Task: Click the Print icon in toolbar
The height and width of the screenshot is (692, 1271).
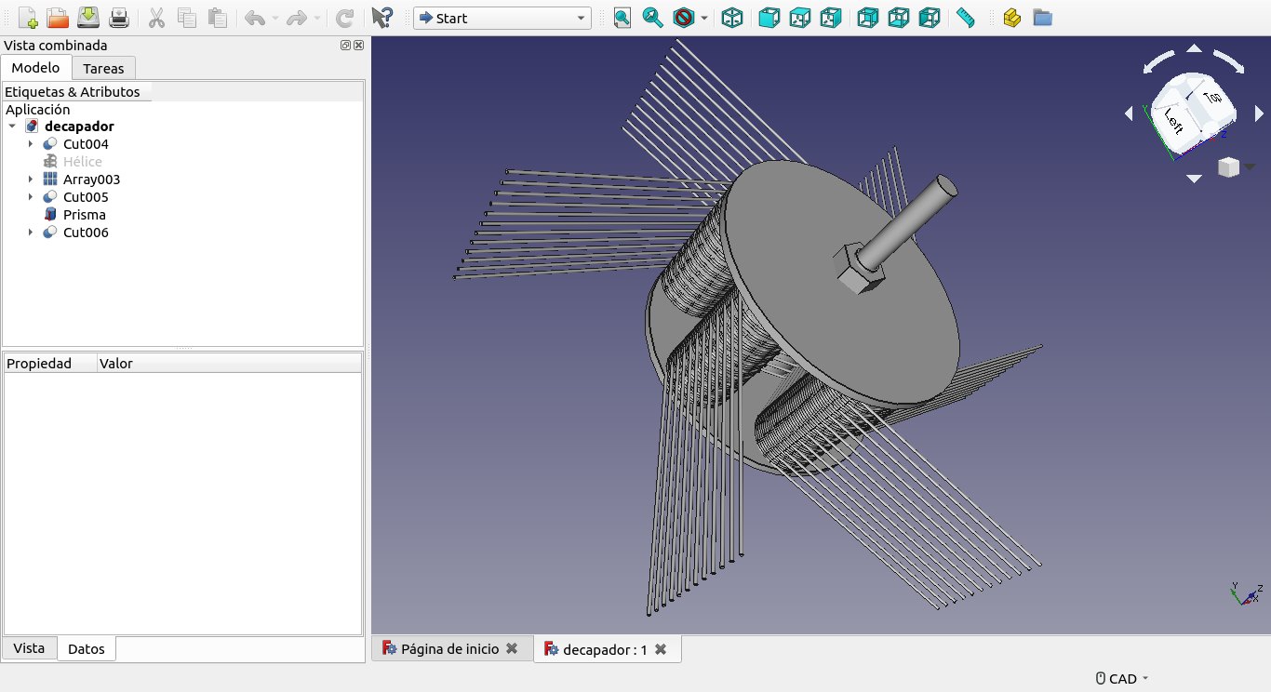Action: pyautogui.click(x=119, y=18)
